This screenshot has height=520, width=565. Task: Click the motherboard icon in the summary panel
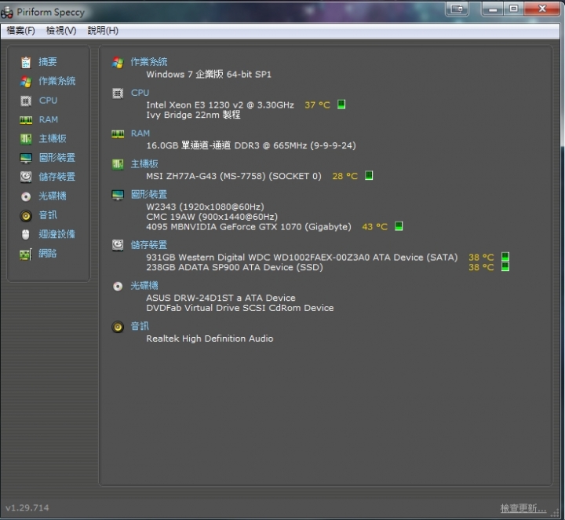tap(118, 164)
